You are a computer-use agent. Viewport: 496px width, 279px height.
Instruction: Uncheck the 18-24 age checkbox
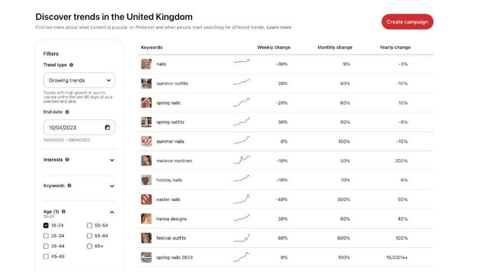click(x=46, y=225)
